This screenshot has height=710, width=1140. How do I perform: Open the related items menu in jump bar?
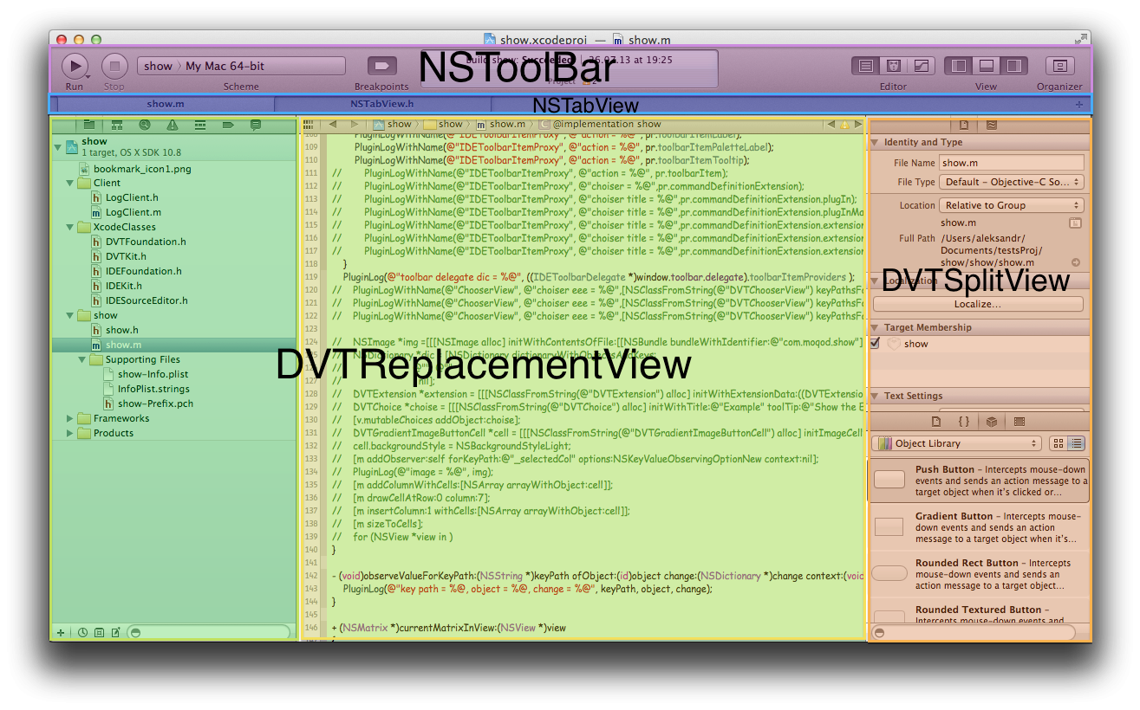309,125
